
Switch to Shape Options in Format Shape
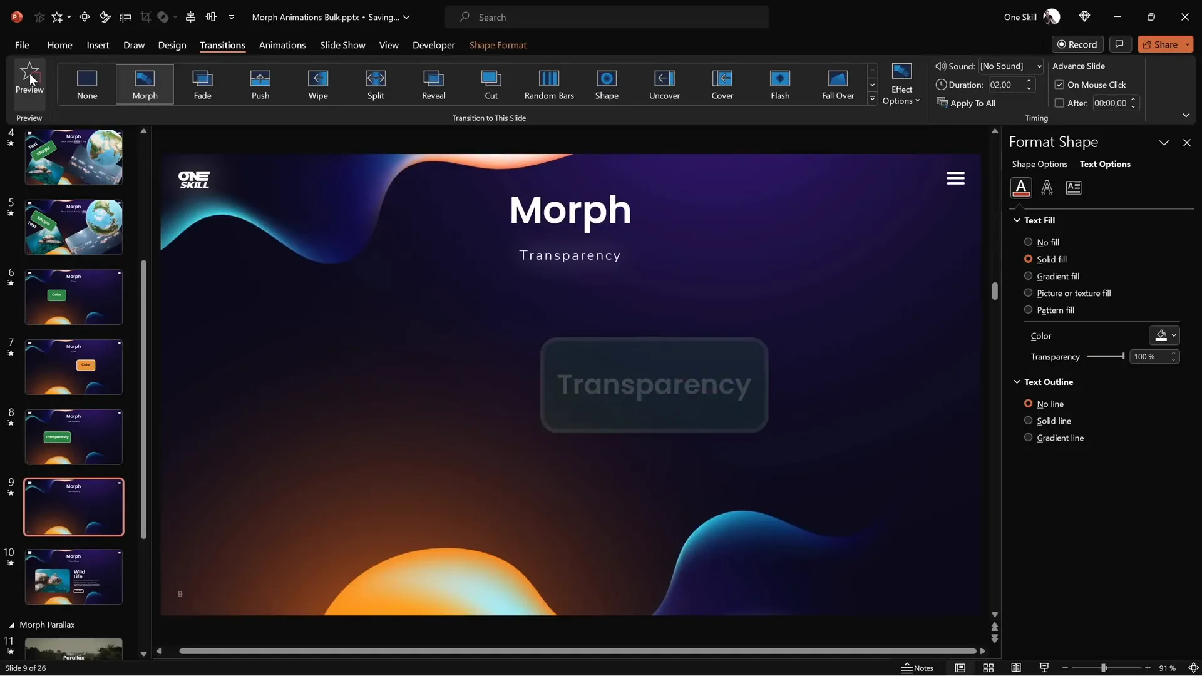click(1039, 164)
